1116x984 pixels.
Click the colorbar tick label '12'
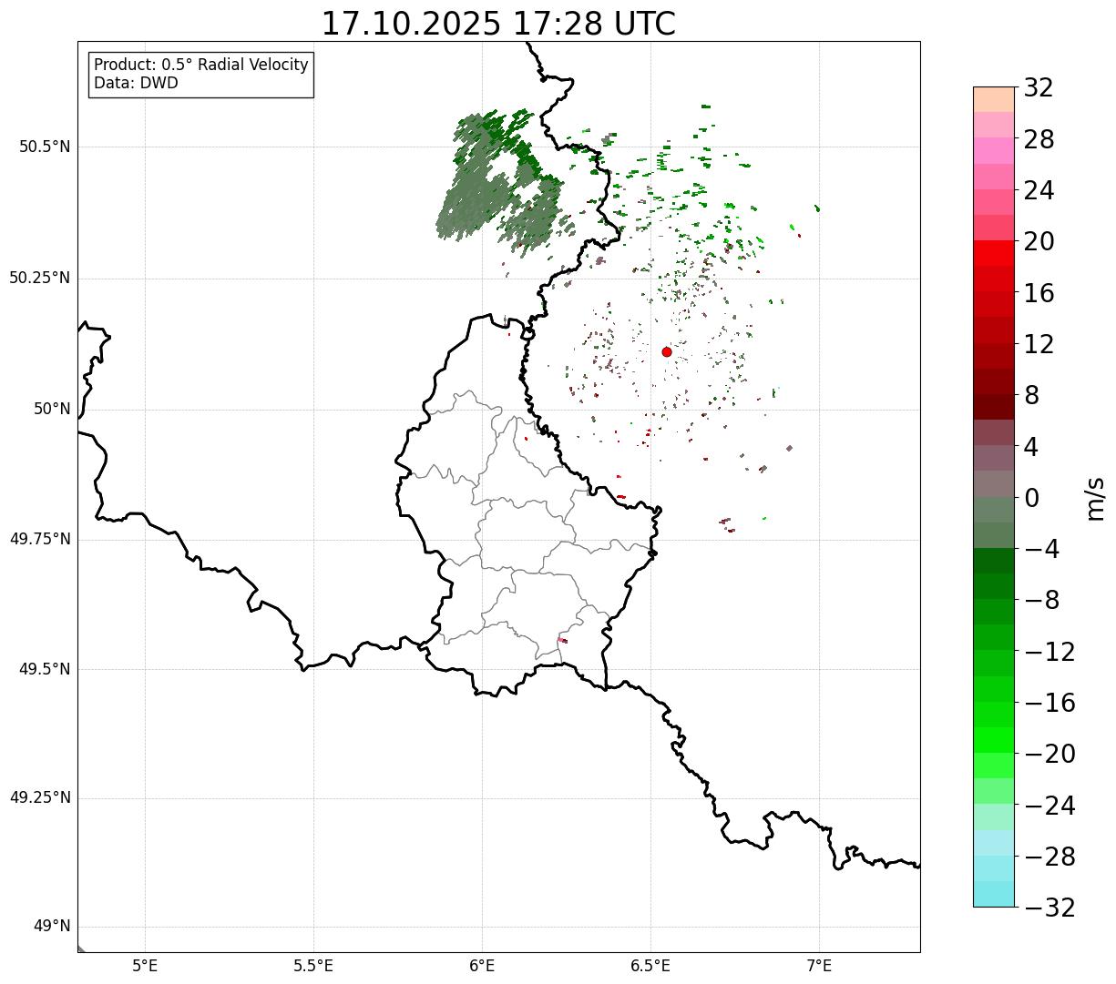(x=1039, y=344)
